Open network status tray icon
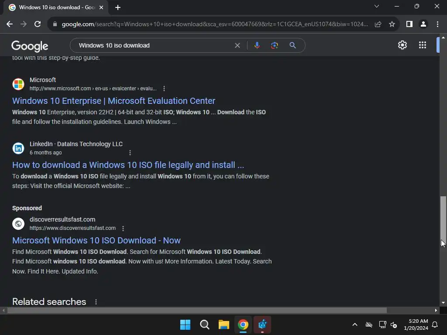Screen dimensions: 447x335 point(382,325)
